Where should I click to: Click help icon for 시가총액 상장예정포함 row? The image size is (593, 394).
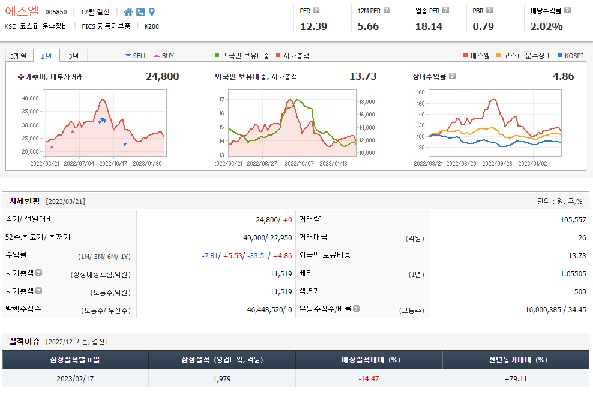(x=38, y=272)
